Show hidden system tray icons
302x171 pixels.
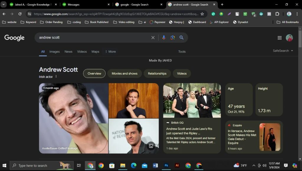click(254, 165)
